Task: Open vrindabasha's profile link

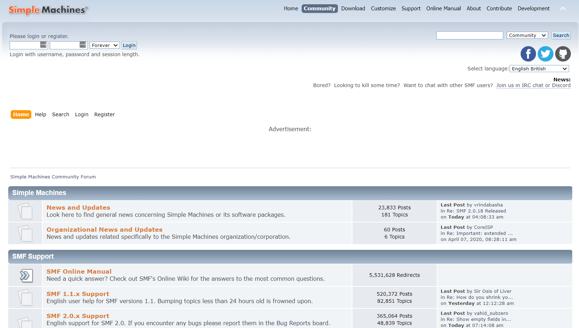Action: (x=489, y=205)
